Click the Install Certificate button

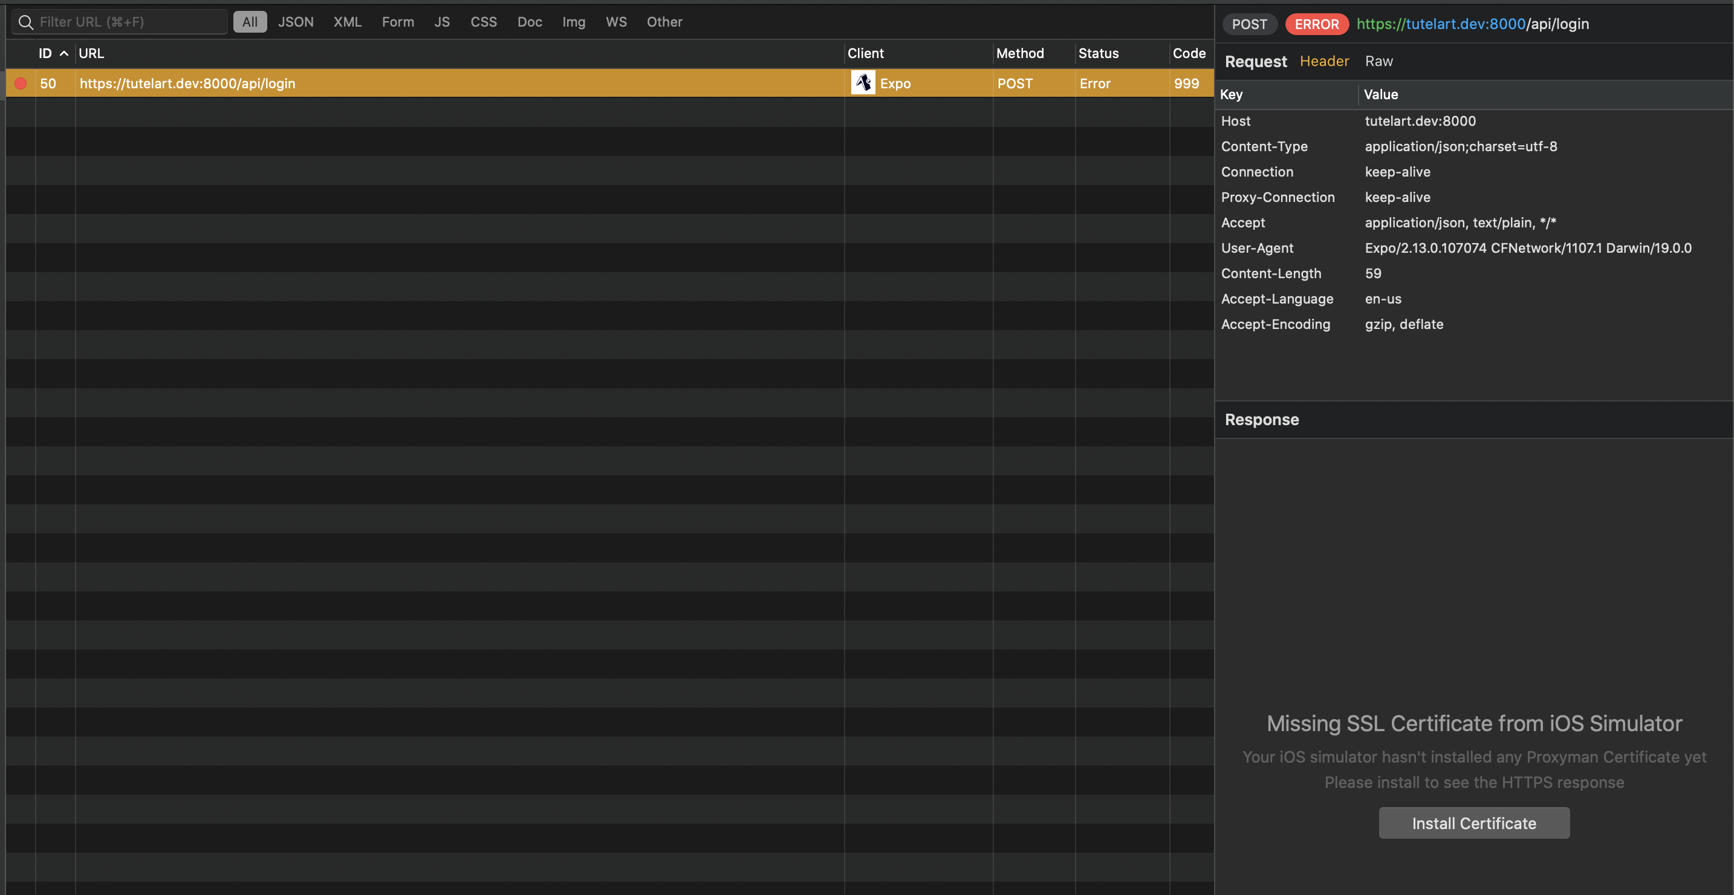point(1473,823)
